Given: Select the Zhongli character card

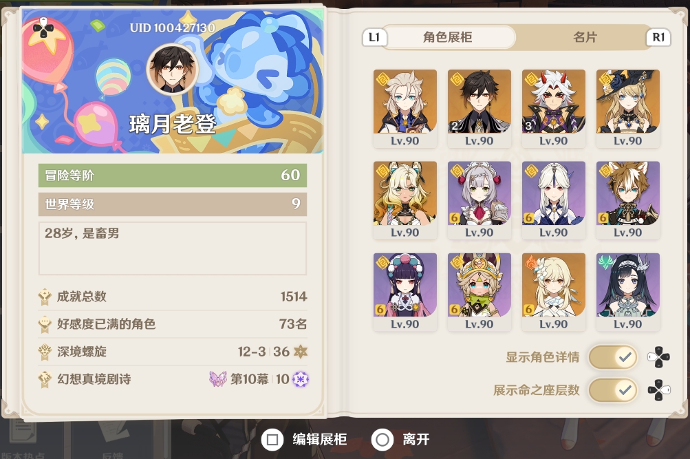Looking at the screenshot, I should [479, 108].
